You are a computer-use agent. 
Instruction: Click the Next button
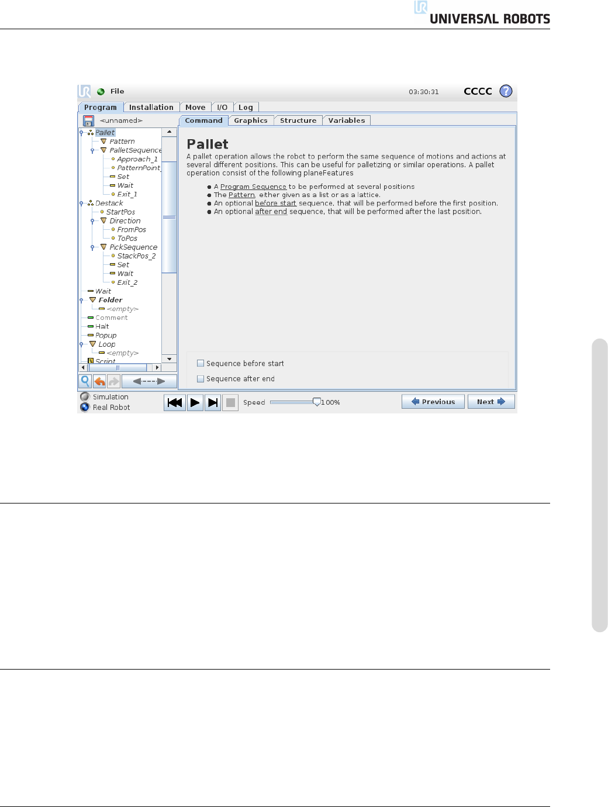click(x=491, y=402)
